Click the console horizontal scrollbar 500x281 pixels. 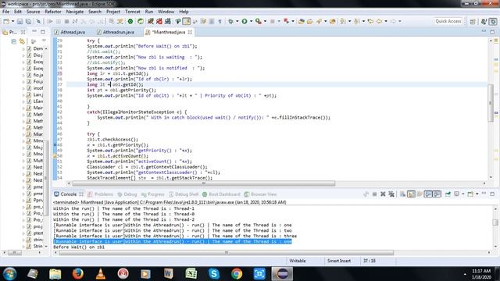click(226, 253)
